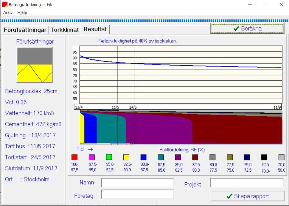The height and width of the screenshot is (206, 289).
Task: Click the Cementhalt: 472 kg/m3 text
Action: pyautogui.click(x=33, y=124)
